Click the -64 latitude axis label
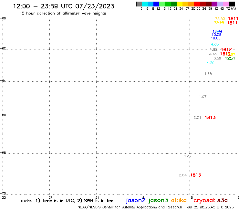The image size is (239, 210). (x=3, y=80)
